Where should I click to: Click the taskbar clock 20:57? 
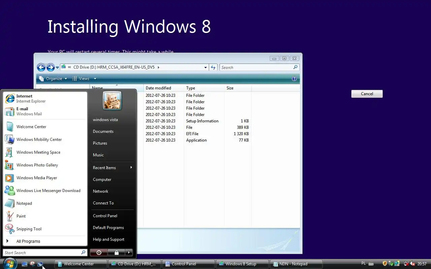pos(422,264)
